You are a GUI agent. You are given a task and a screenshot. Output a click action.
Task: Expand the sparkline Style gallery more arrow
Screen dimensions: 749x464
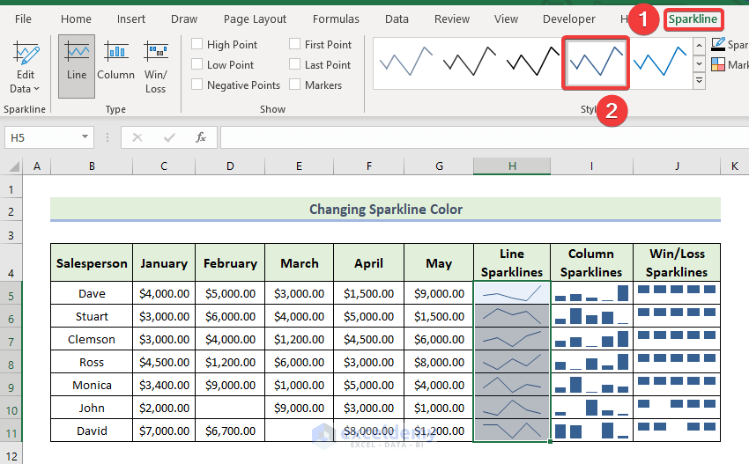tap(700, 80)
